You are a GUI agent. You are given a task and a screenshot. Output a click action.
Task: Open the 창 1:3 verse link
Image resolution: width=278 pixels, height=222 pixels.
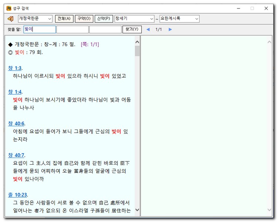pos(15,68)
